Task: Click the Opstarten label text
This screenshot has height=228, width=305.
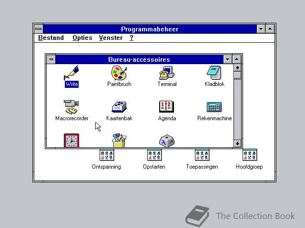Action: (x=154, y=167)
